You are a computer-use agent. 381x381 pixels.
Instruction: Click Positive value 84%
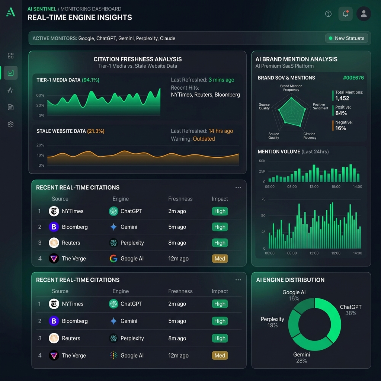(341, 113)
